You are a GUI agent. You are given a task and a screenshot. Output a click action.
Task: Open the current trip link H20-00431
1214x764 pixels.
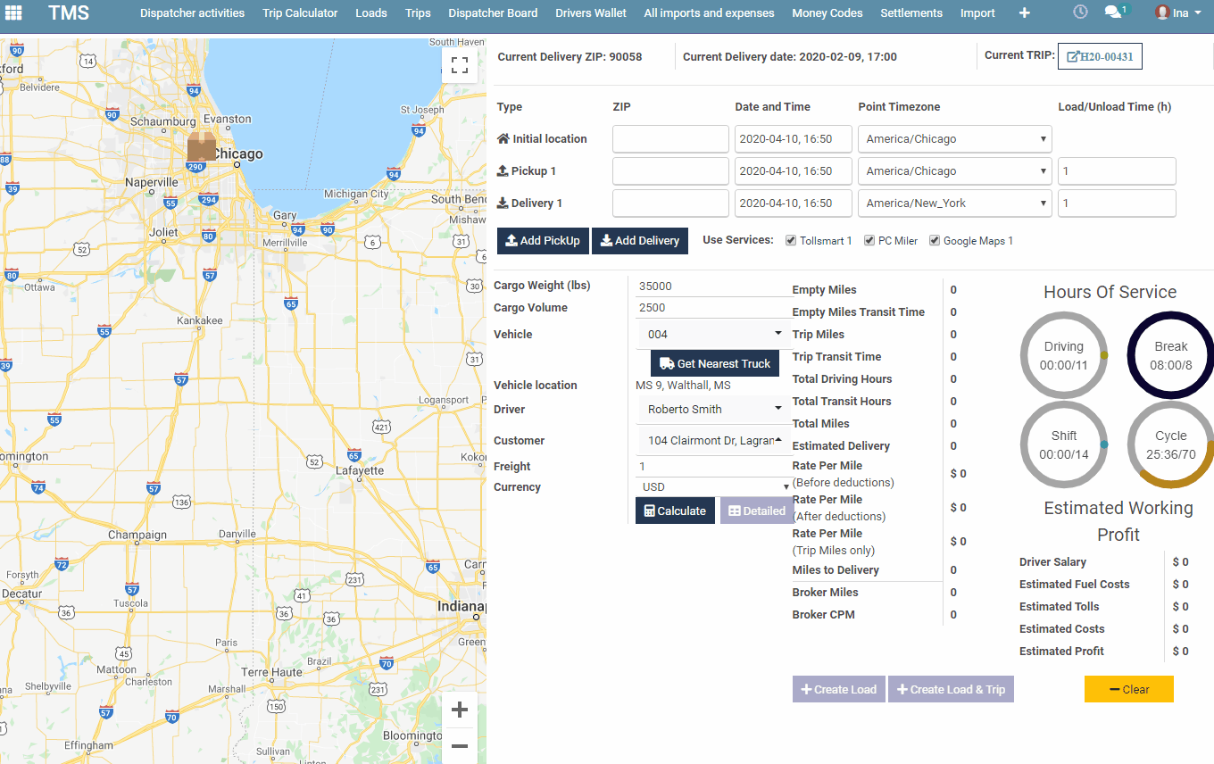(x=1100, y=55)
